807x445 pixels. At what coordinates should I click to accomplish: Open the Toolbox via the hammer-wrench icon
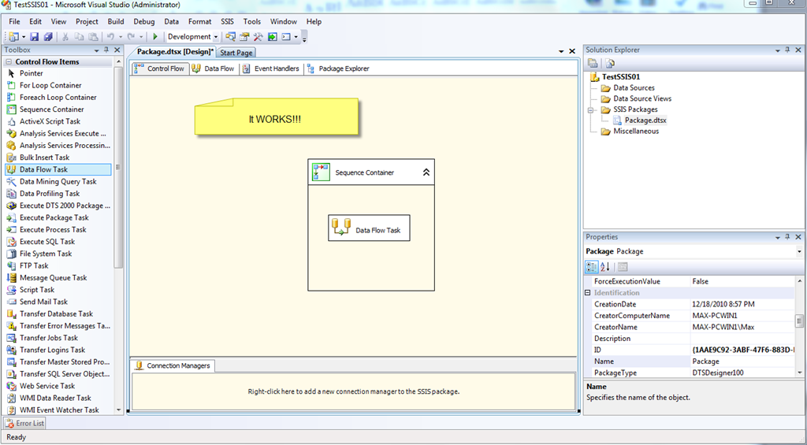point(258,36)
